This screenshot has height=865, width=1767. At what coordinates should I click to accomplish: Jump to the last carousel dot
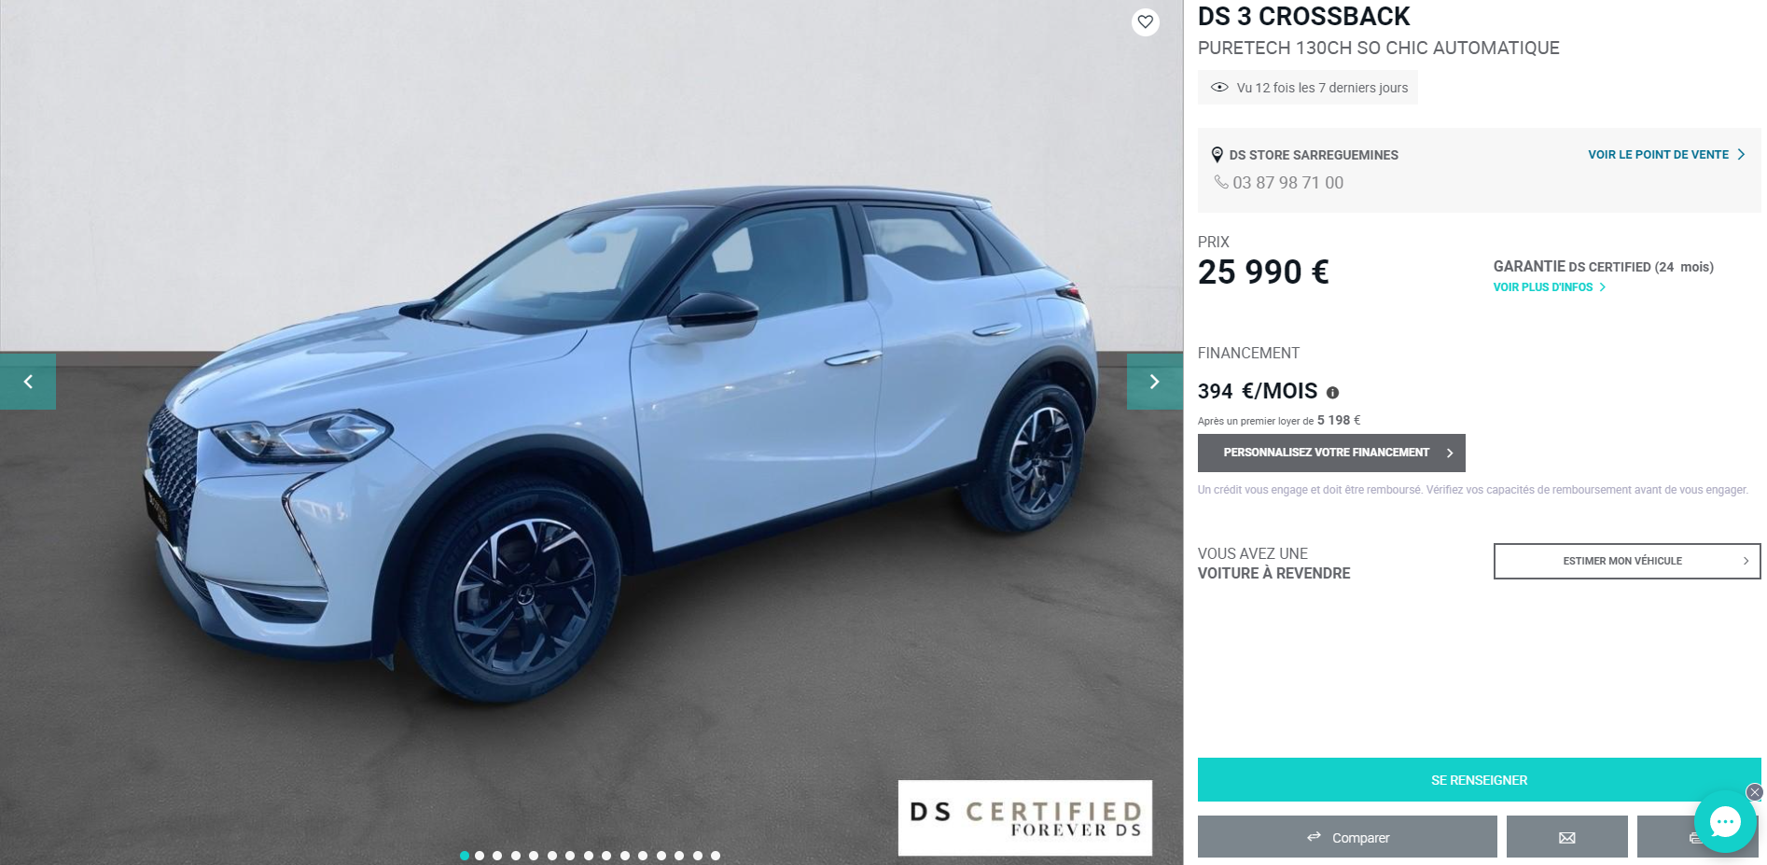click(716, 856)
